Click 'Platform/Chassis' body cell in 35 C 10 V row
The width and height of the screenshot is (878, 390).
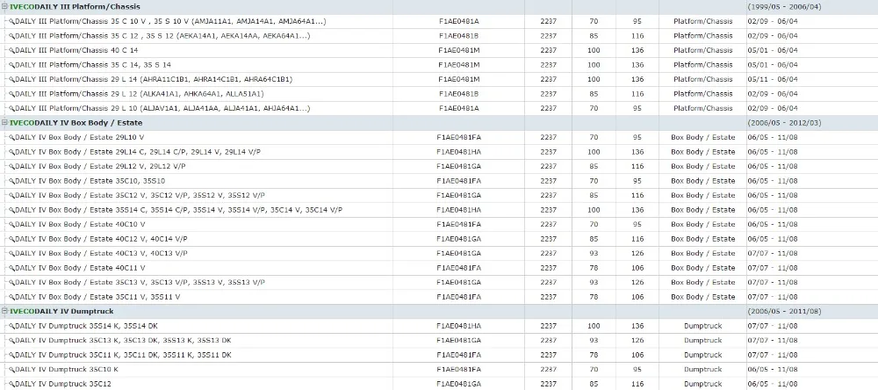tap(702, 21)
